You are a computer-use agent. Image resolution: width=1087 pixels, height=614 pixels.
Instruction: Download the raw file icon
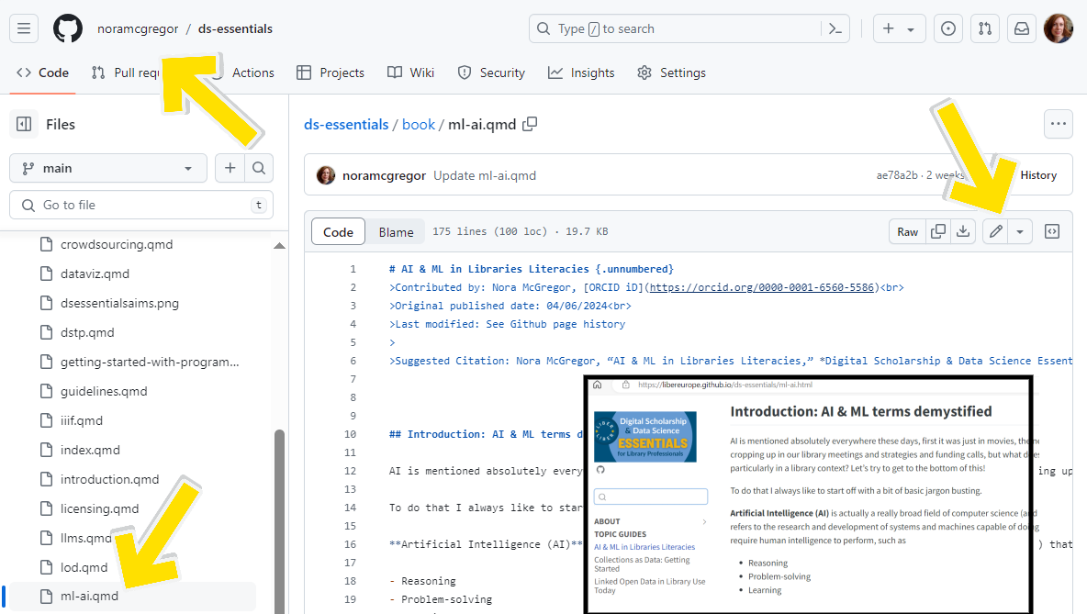point(963,231)
